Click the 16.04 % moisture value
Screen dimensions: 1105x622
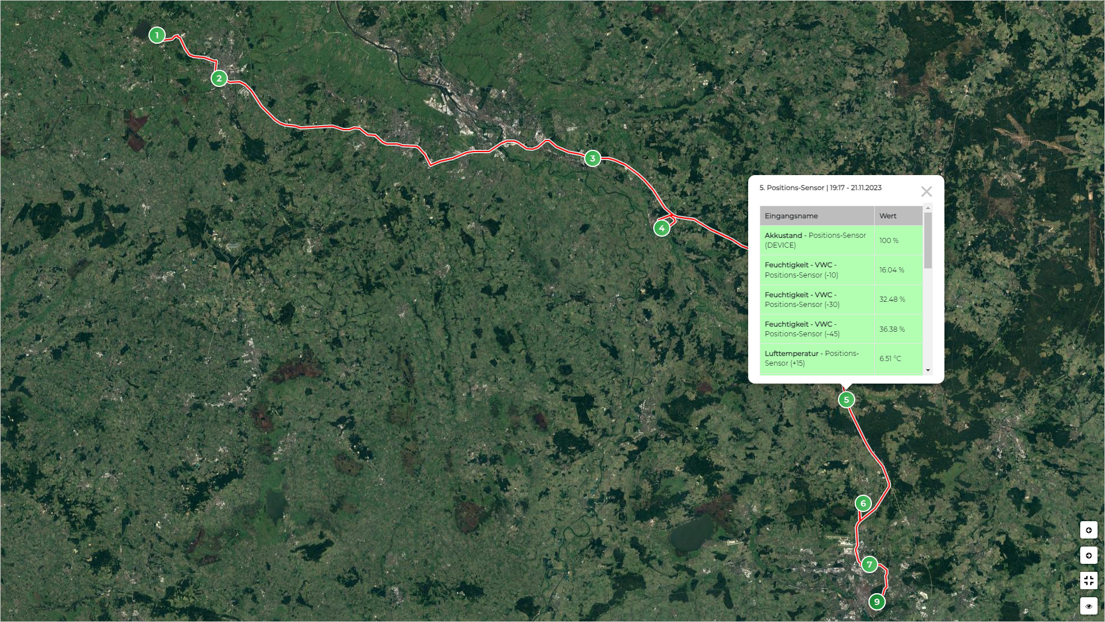point(891,270)
